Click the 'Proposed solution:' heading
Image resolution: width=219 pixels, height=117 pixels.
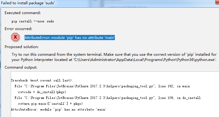22,47
